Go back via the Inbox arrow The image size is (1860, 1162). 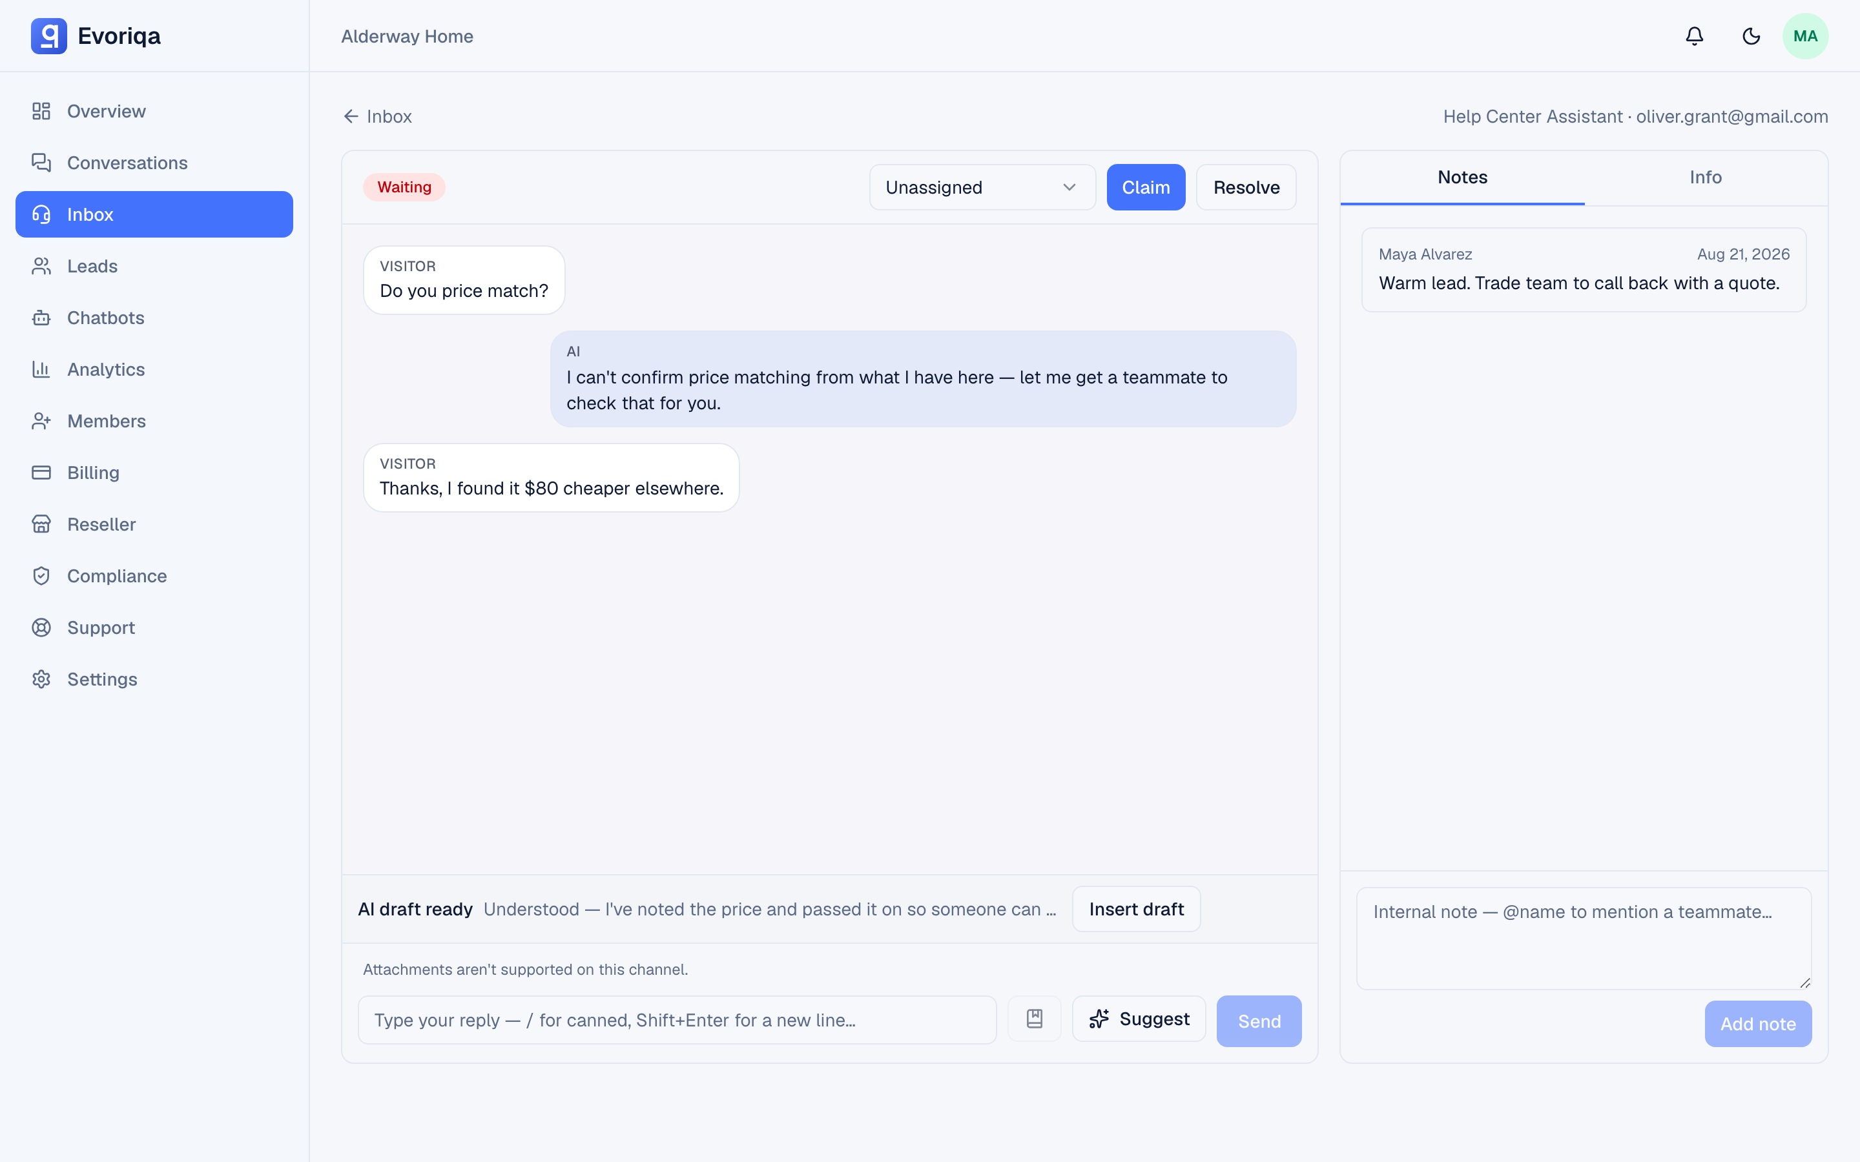coord(377,116)
